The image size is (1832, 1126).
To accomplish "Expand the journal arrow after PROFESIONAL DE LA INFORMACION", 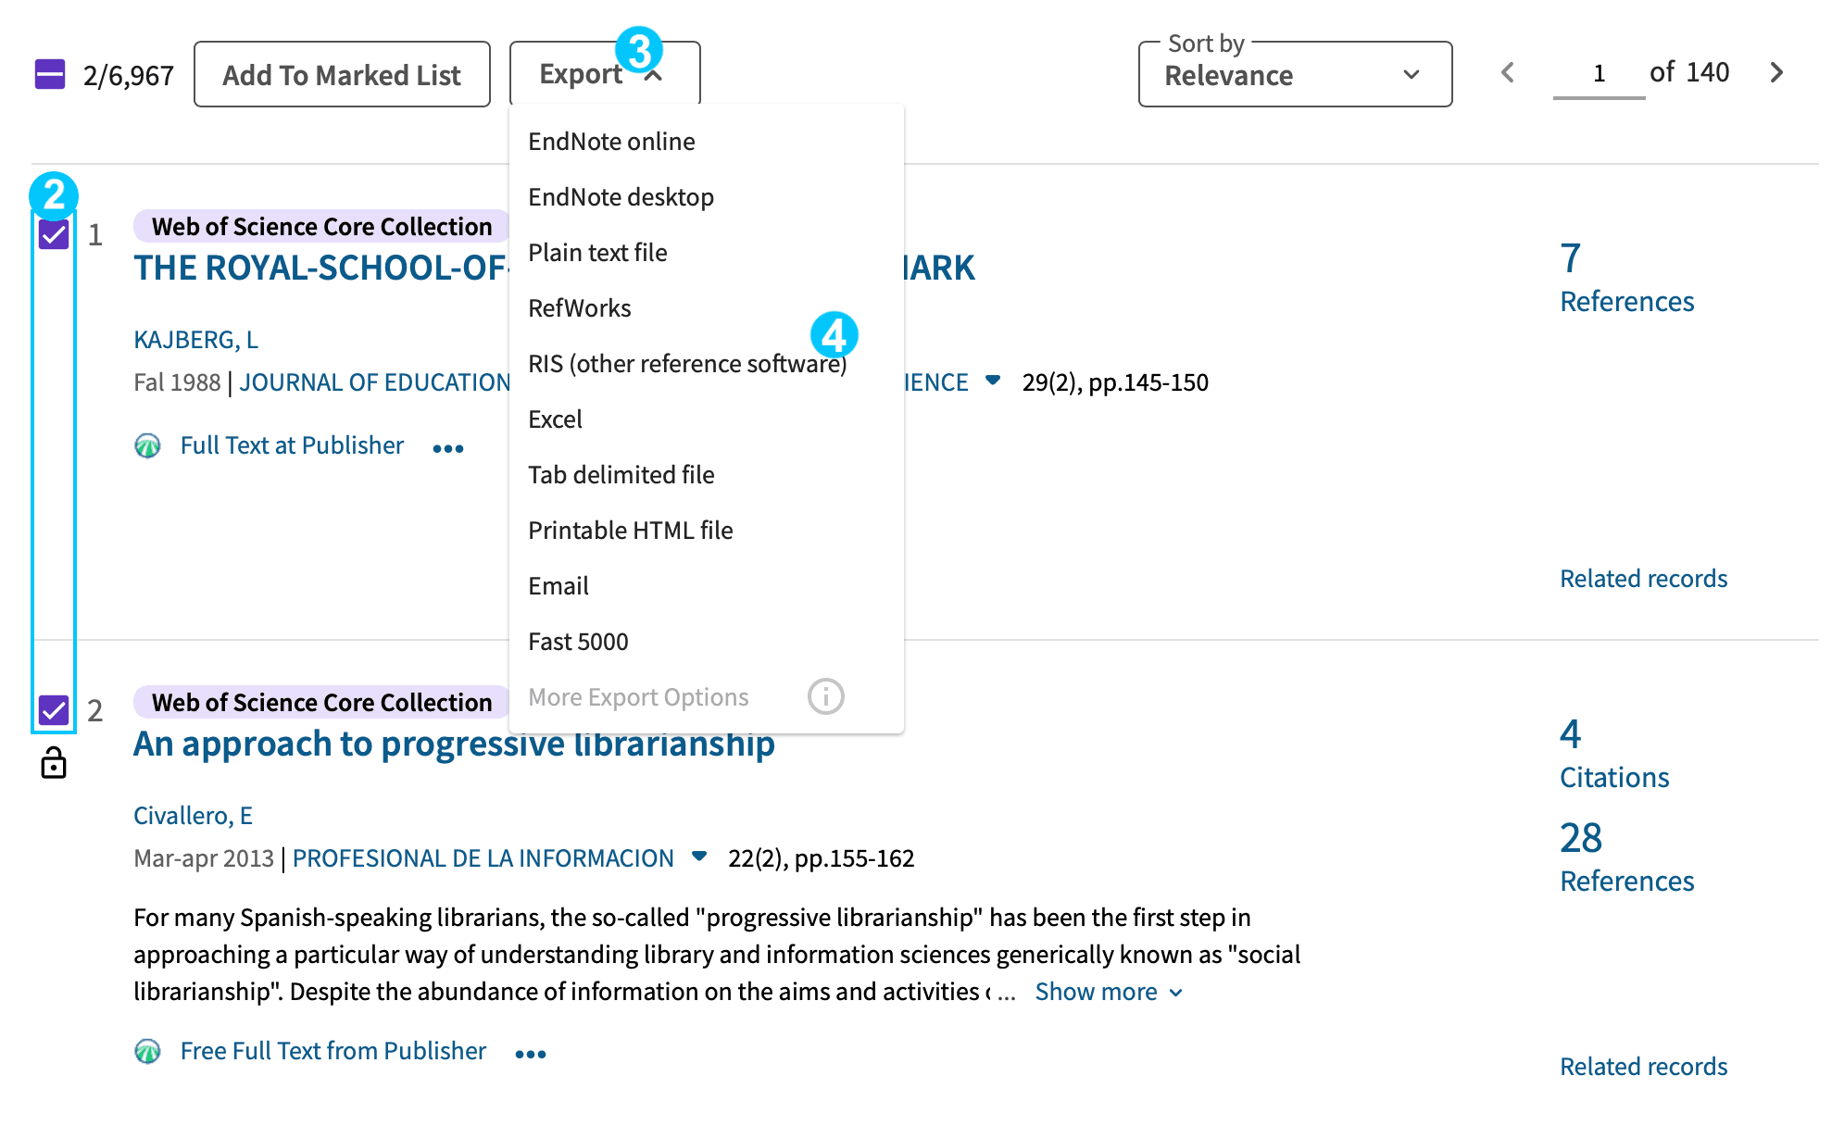I will point(699,857).
